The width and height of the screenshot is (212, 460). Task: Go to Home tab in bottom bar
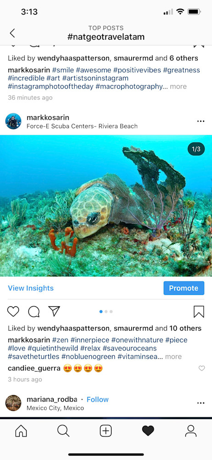click(21, 431)
